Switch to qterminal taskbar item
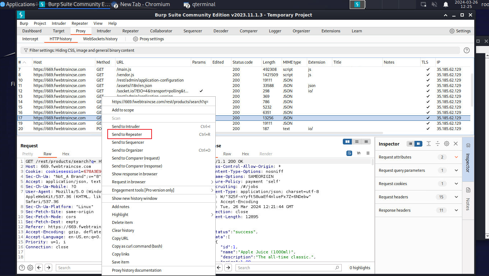Image resolution: width=489 pixels, height=276 pixels. [x=199, y=4]
